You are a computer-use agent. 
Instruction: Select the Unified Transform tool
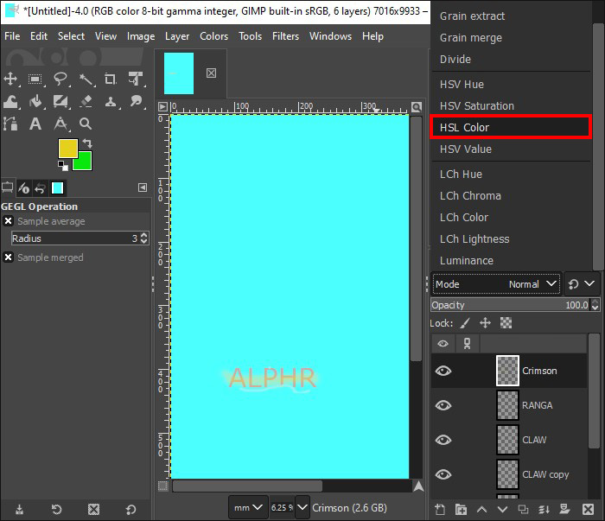(136, 79)
